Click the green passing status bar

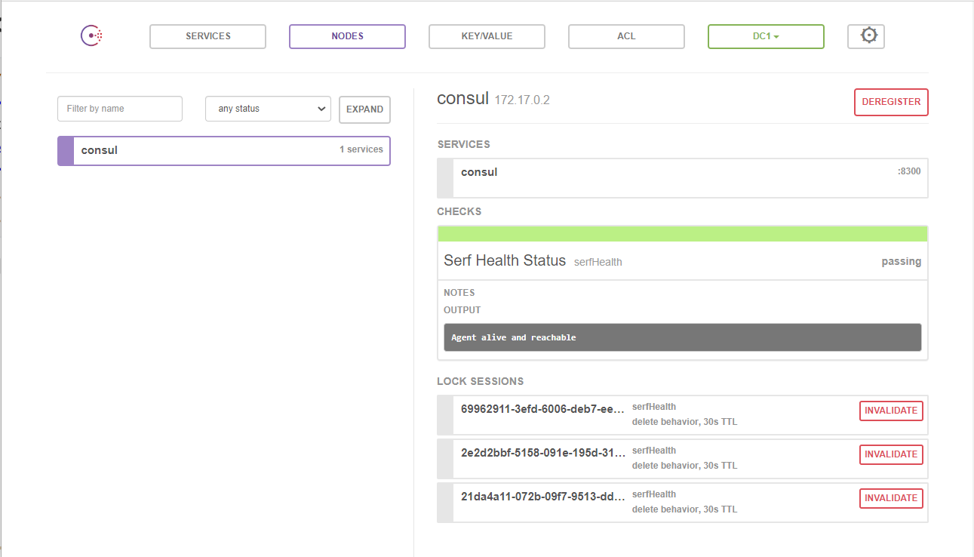point(683,233)
